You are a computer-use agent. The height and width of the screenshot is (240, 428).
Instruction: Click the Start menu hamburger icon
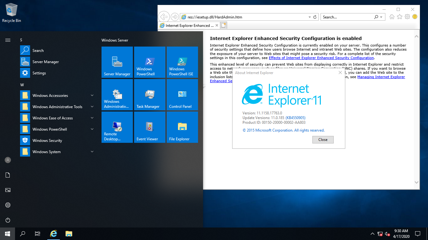(x=8, y=40)
